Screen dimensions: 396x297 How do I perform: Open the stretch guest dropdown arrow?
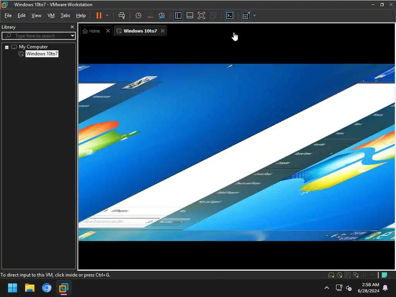254,15
